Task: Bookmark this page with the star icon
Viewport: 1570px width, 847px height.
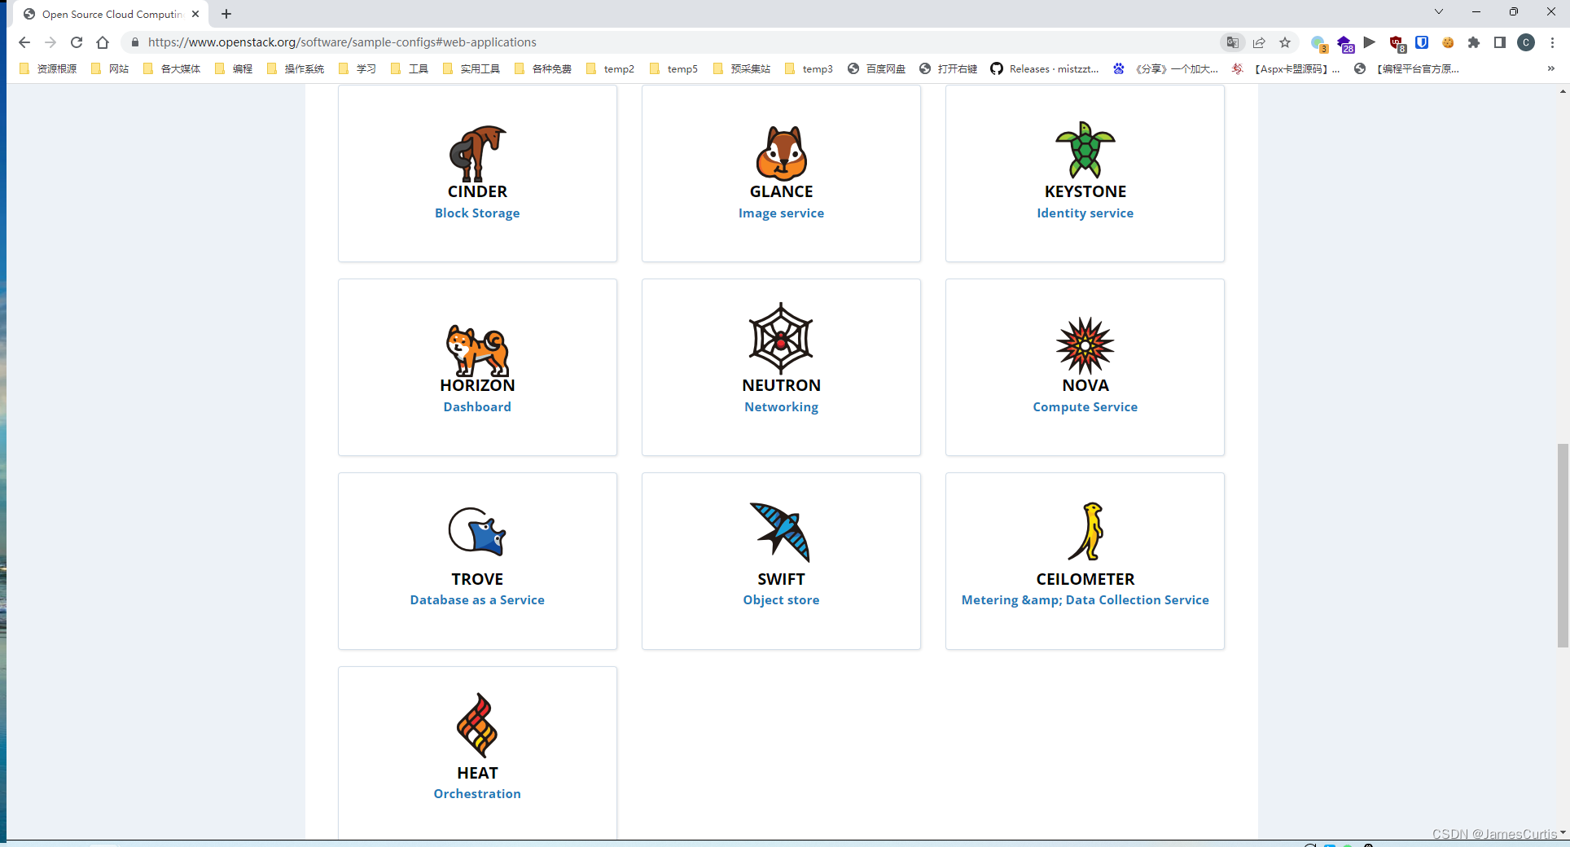Action: point(1285,42)
